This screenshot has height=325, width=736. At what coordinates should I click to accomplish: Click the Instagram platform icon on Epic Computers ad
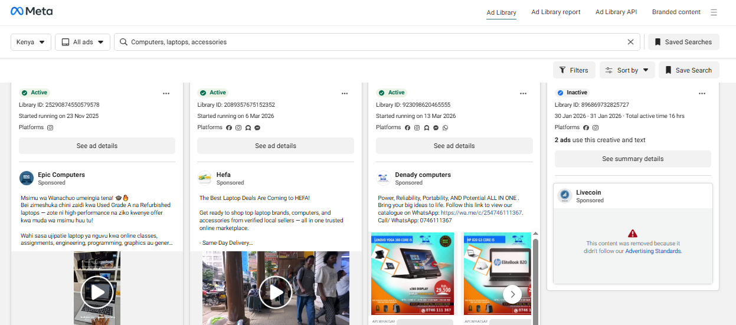pyautogui.click(x=51, y=127)
